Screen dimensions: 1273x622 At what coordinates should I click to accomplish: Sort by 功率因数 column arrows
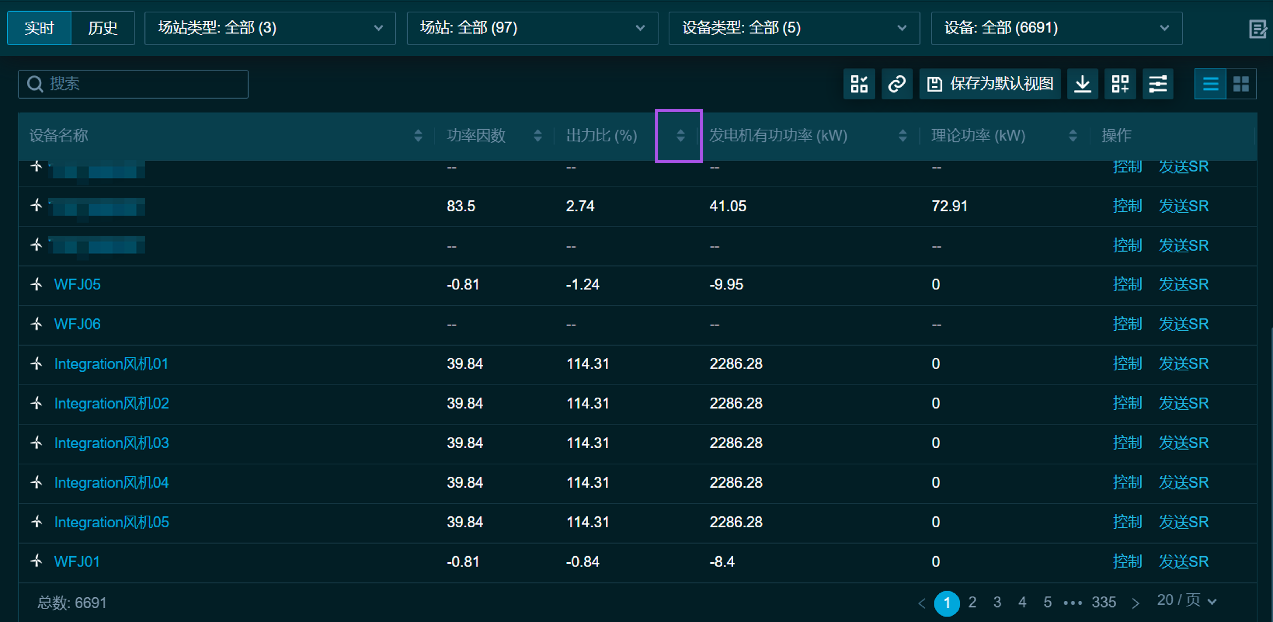point(538,135)
